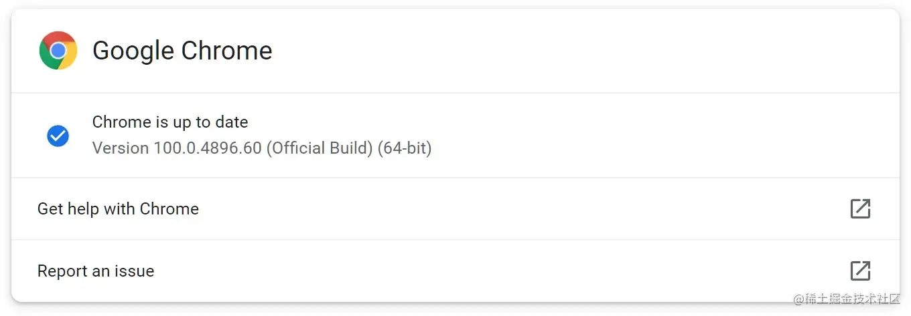Click the word 'issue' in Report an issue

(x=136, y=271)
